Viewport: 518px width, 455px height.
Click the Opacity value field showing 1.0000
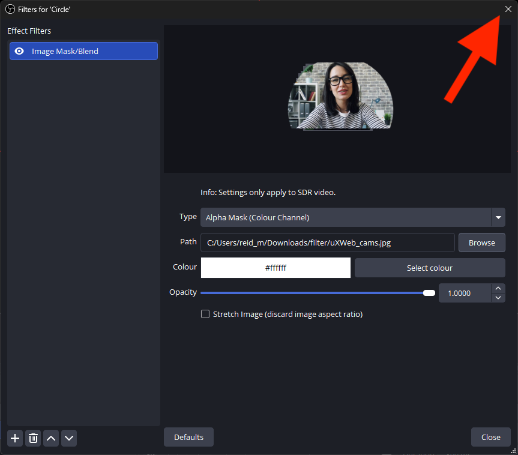click(x=464, y=293)
